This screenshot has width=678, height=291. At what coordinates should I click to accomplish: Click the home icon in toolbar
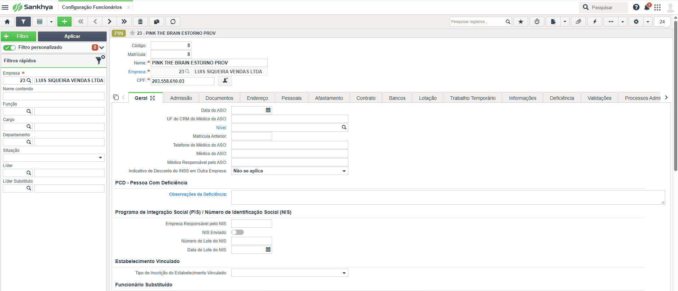click(x=7, y=22)
